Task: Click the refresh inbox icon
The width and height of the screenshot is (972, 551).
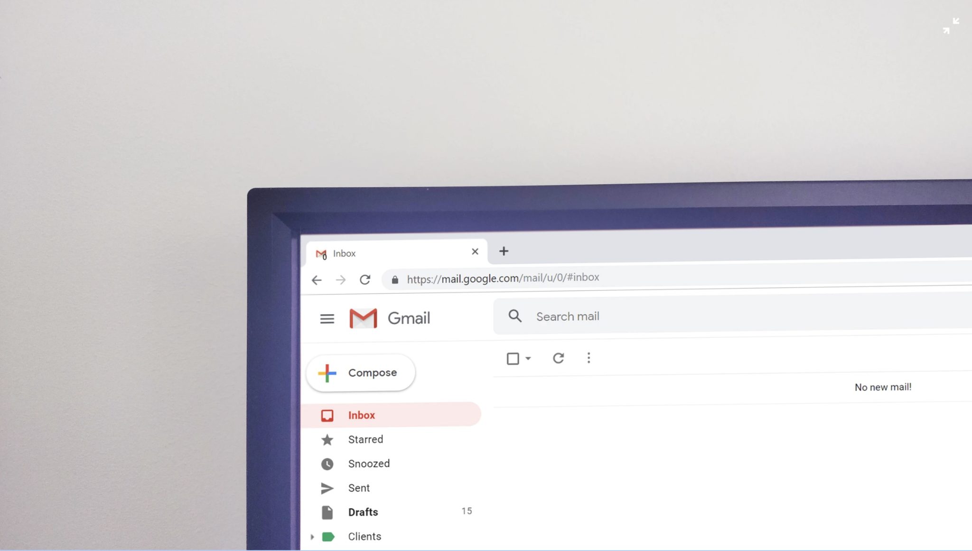Action: tap(559, 358)
